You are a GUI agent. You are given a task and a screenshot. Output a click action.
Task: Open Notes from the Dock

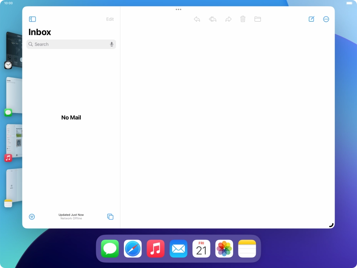pyautogui.click(x=247, y=248)
